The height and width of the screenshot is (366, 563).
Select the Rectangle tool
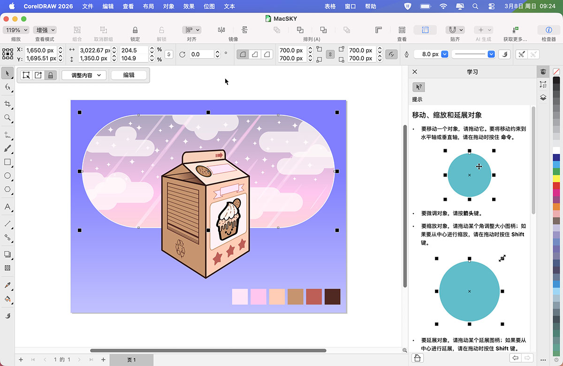pyautogui.click(x=8, y=162)
